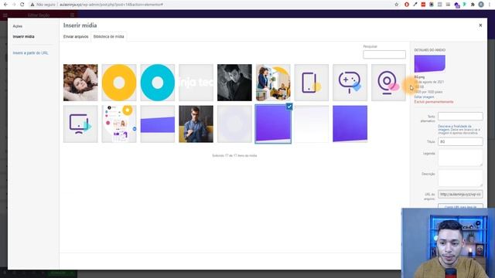Select the faint grey circle thumbnail
Image resolution: width=495 pixels, height=278 pixels.
[234, 124]
